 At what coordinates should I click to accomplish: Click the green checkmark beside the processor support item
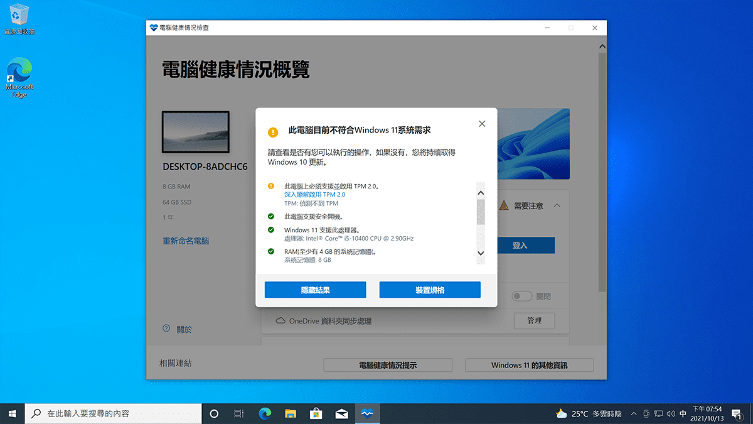[x=272, y=229]
